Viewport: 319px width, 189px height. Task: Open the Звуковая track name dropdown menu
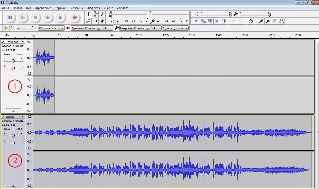(x=22, y=42)
